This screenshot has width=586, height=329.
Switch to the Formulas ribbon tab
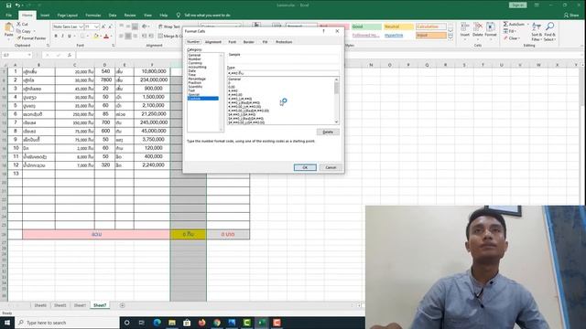pyautogui.click(x=93, y=16)
